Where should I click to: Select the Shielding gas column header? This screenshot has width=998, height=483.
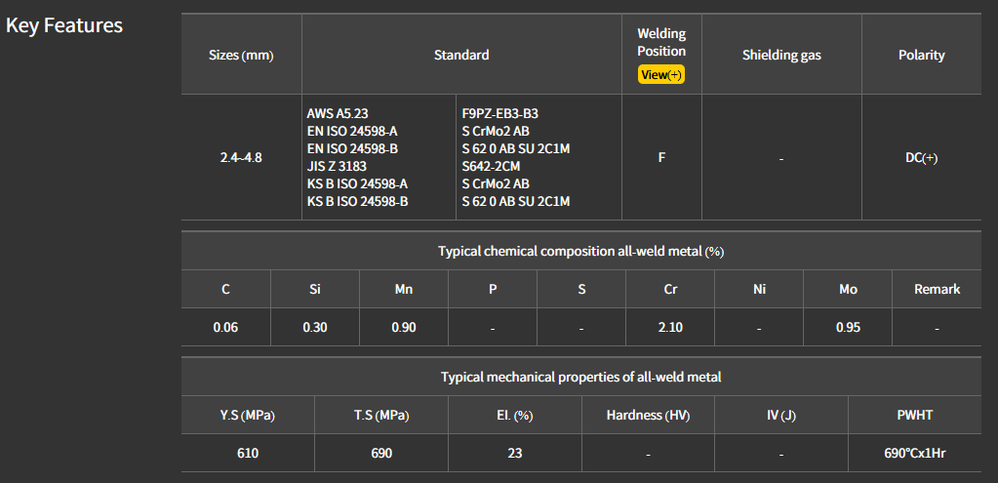pyautogui.click(x=781, y=55)
